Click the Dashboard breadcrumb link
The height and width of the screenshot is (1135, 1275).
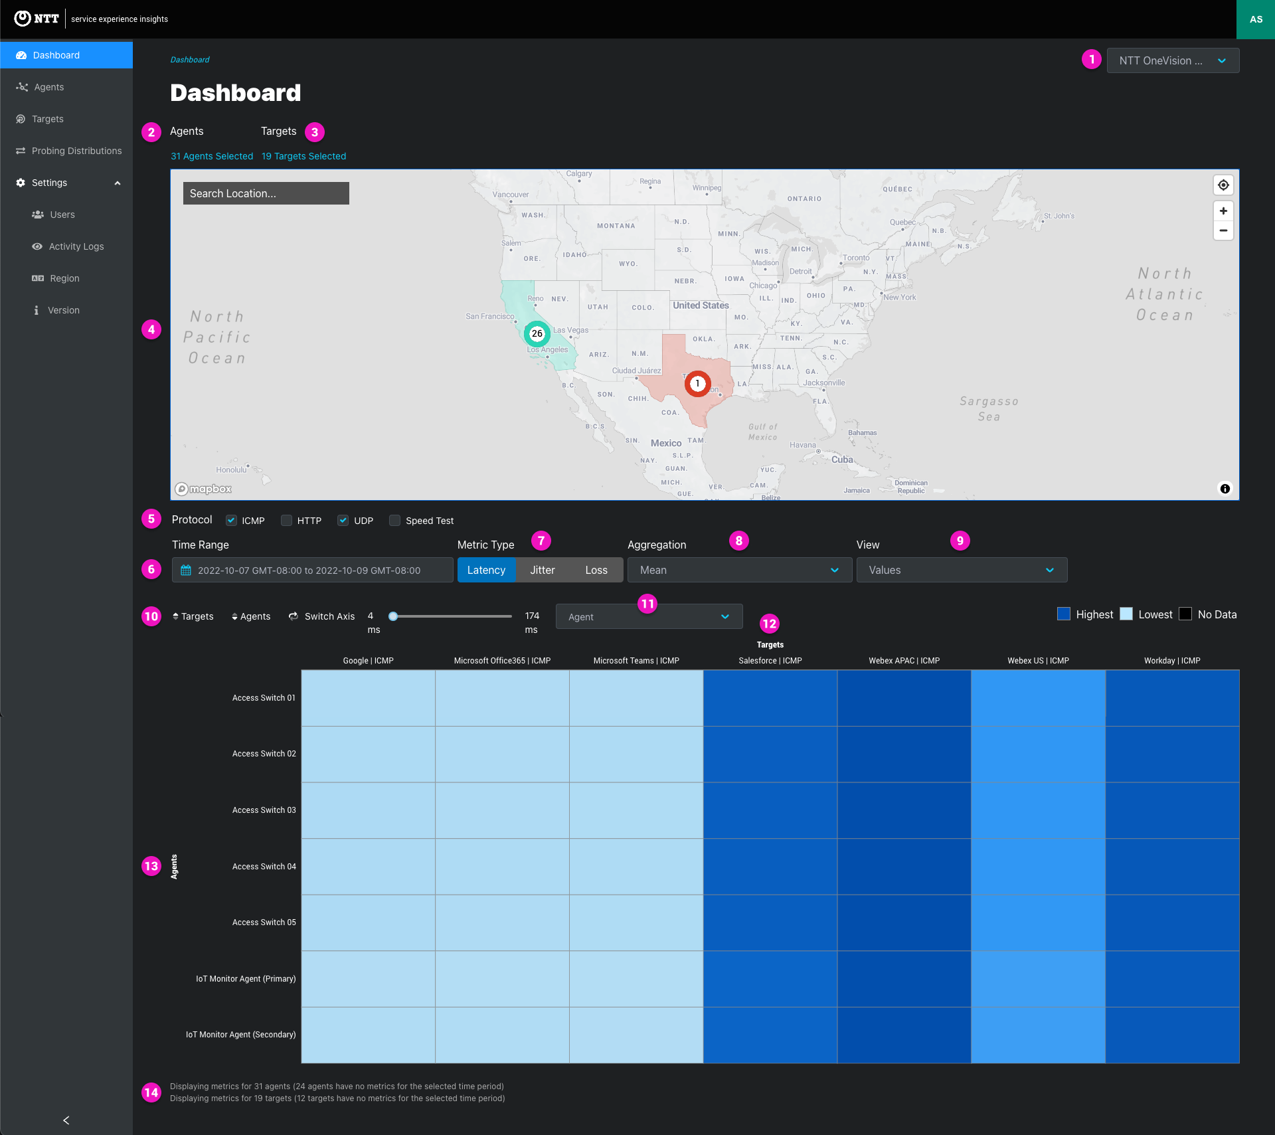[x=190, y=60]
